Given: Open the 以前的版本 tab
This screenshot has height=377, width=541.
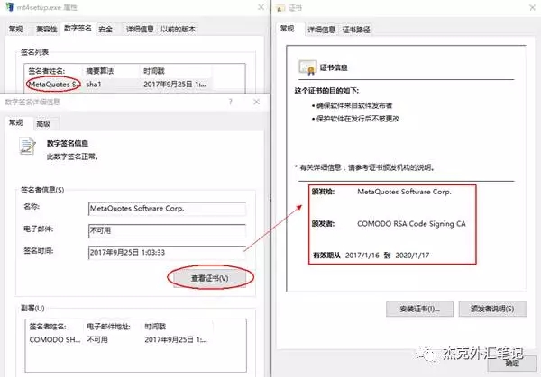Looking at the screenshot, I should (178, 29).
